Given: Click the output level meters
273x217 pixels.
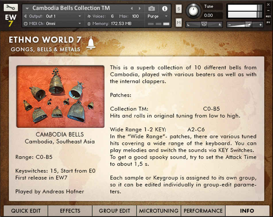Looking at the screenshot, I should coord(245,11).
